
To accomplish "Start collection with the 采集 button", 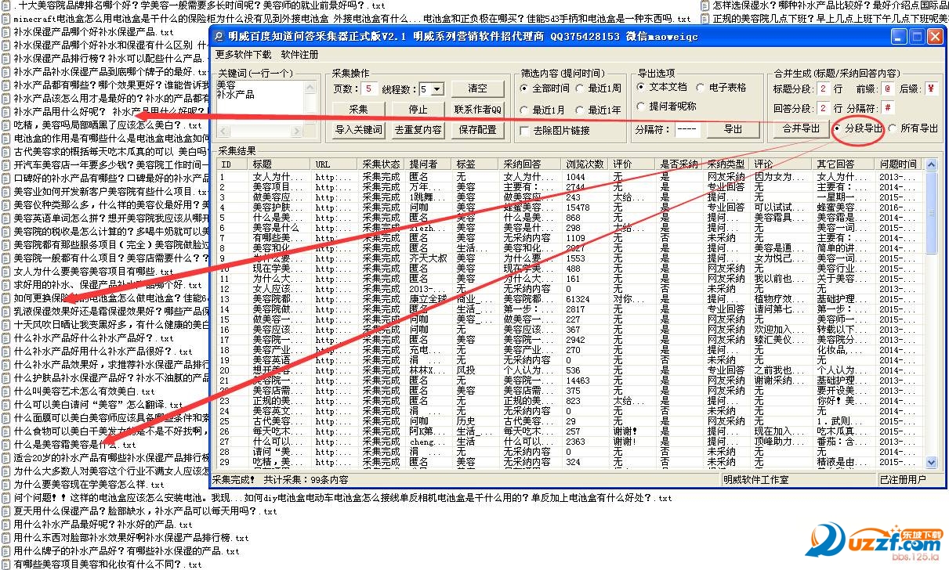I will [x=358, y=110].
